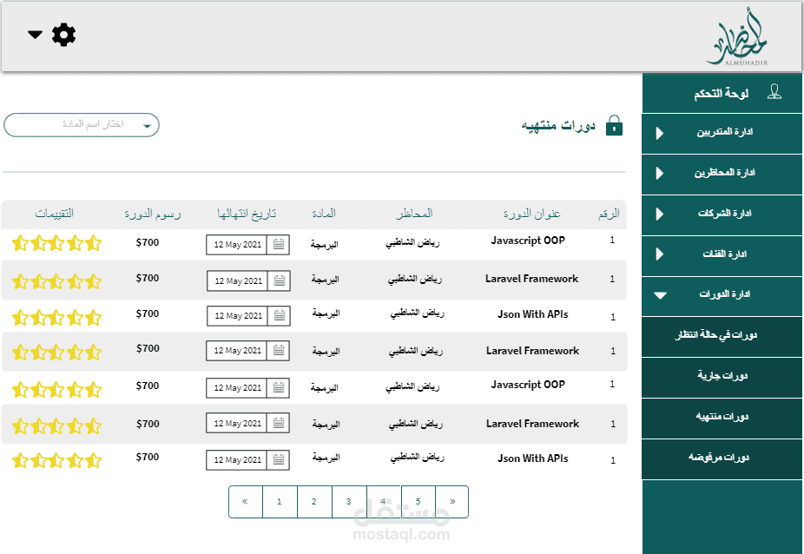Click the Almuhadir logo

pyautogui.click(x=738, y=37)
